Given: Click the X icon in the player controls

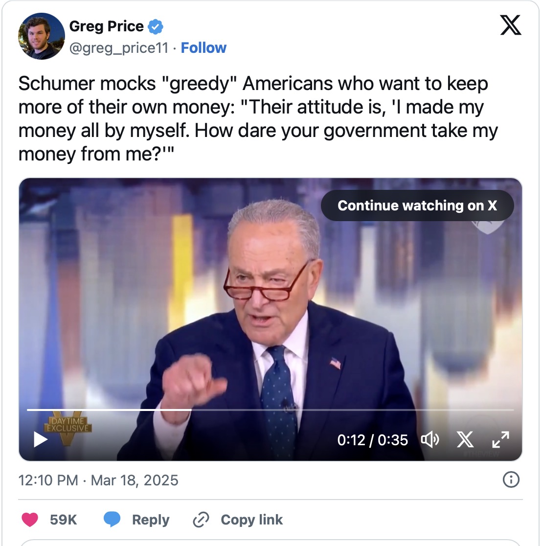Looking at the screenshot, I should point(465,440).
